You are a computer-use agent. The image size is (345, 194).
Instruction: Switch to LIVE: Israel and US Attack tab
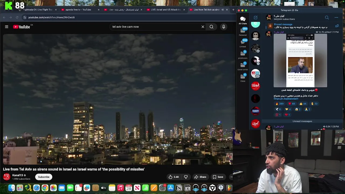pyautogui.click(x=166, y=10)
